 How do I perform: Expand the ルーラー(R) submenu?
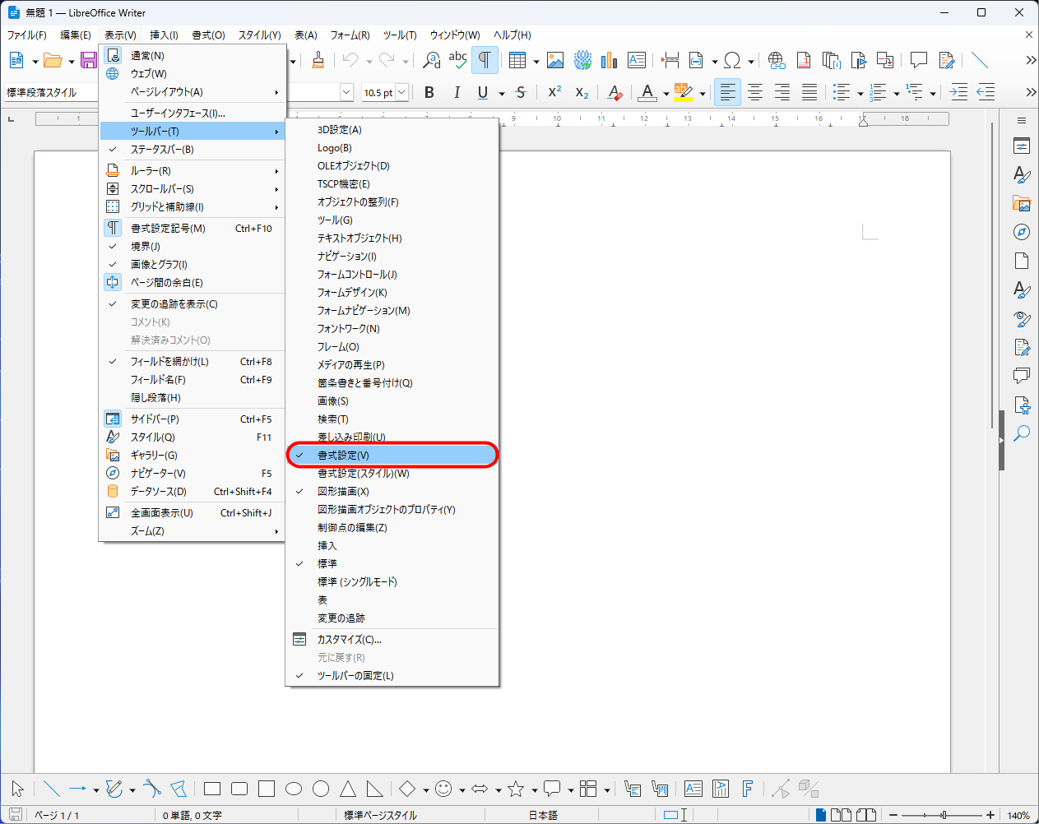click(x=151, y=171)
